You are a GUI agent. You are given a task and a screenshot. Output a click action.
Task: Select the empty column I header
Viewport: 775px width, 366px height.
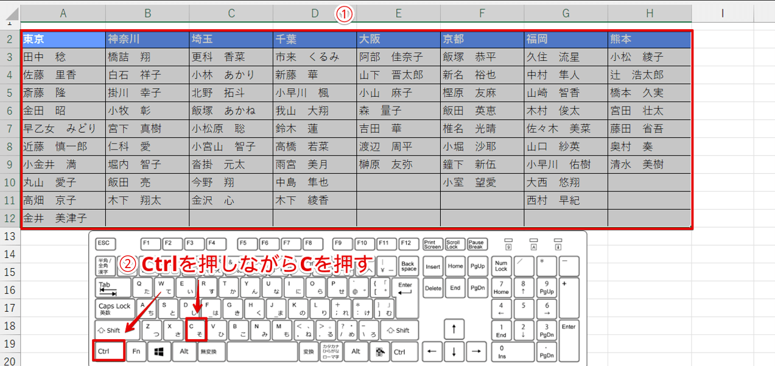pos(722,12)
